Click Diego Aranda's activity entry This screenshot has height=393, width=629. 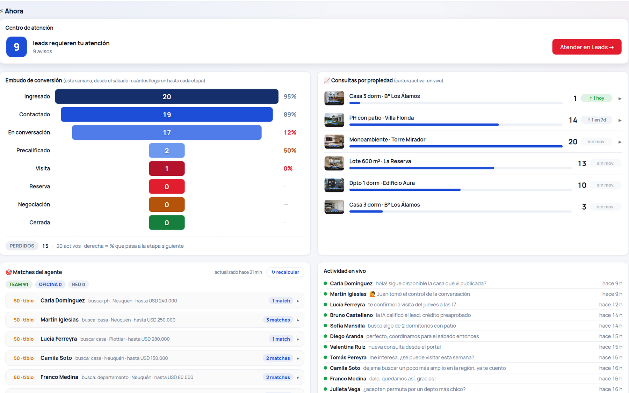[x=473, y=336]
